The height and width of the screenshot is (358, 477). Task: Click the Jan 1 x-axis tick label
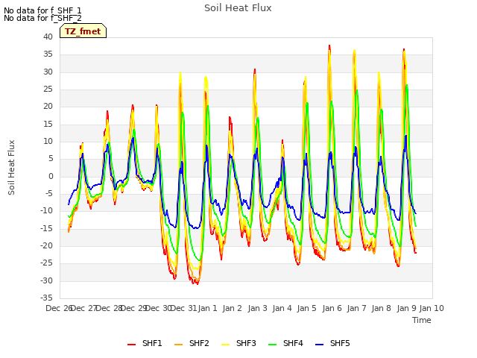pos(208,308)
